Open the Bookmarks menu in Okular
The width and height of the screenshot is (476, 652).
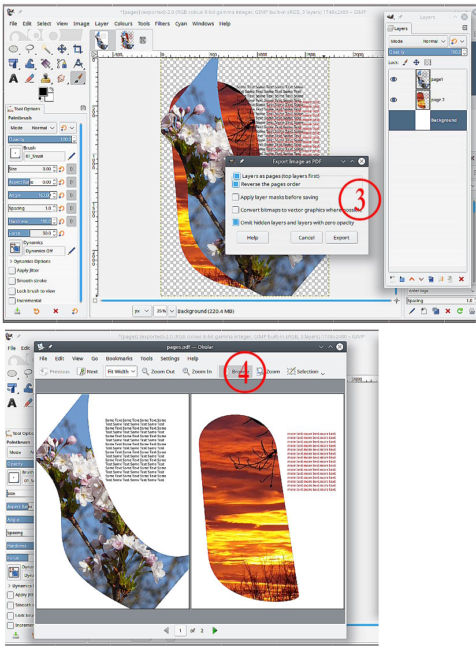click(x=119, y=359)
